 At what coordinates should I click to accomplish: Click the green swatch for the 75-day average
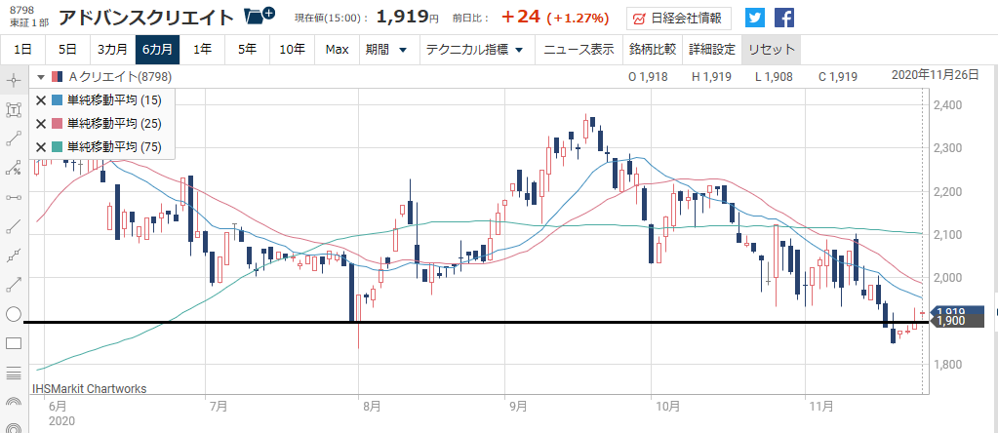[x=57, y=147]
